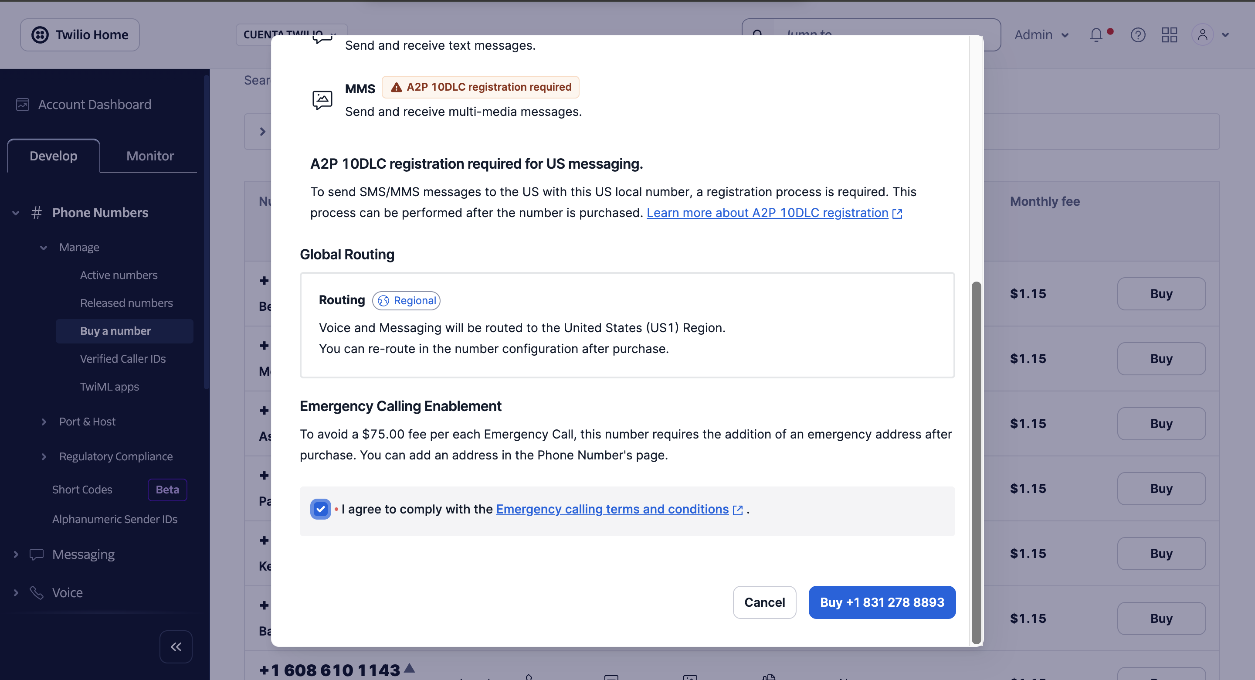1255x680 pixels.
Task: Collapse sidebar with double-chevron icon
Action: pyautogui.click(x=176, y=647)
